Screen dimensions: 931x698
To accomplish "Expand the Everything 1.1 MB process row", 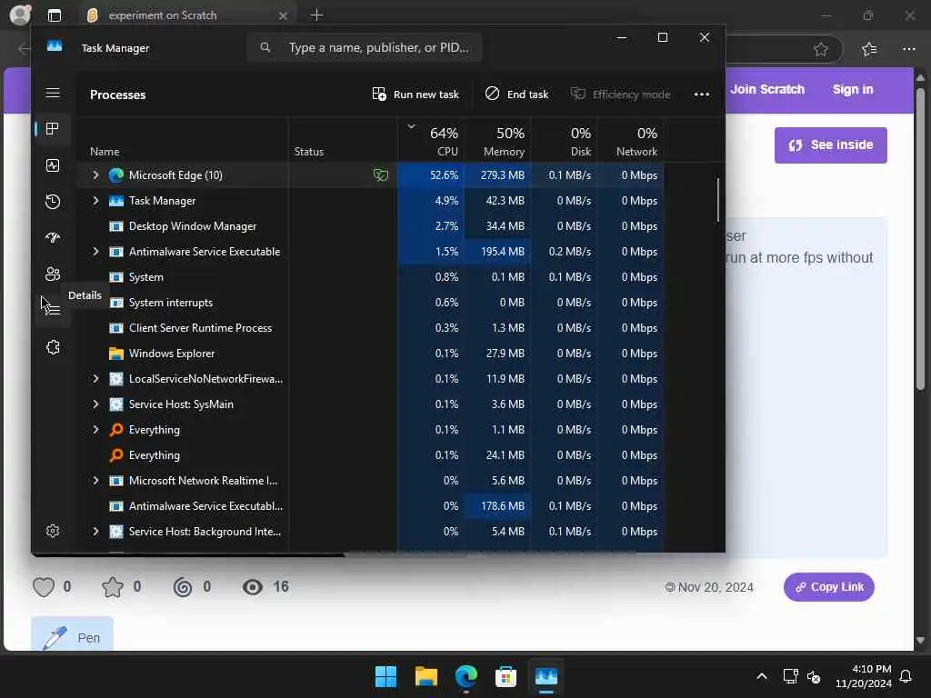I will pos(95,430).
